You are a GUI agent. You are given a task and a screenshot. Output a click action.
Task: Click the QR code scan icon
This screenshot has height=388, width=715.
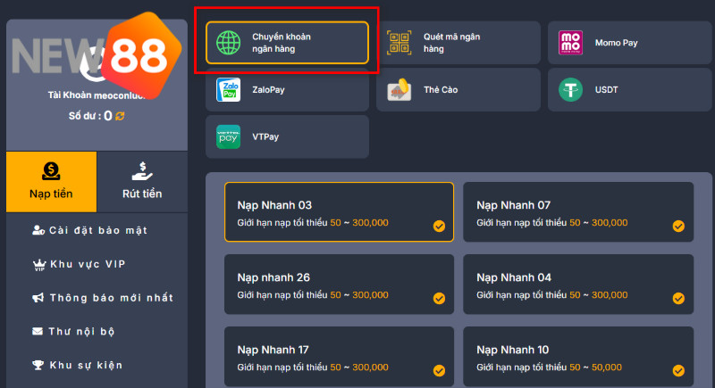[400, 43]
